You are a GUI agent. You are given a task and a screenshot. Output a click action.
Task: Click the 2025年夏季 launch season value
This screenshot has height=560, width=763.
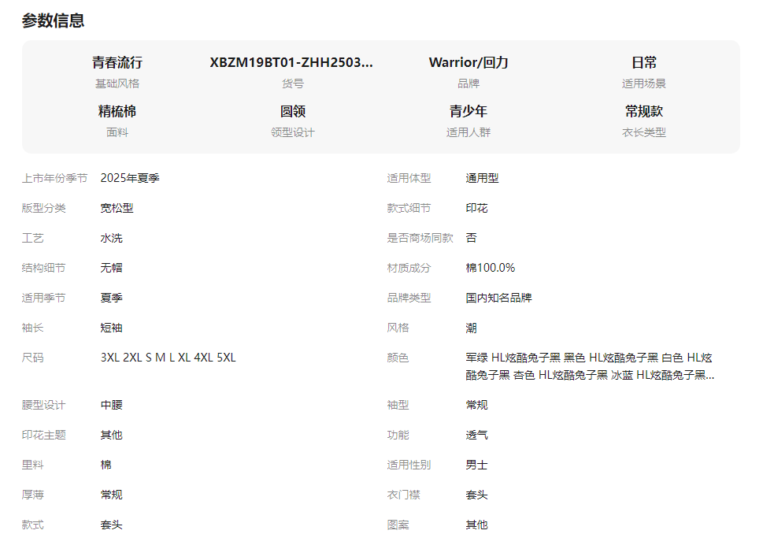point(130,178)
